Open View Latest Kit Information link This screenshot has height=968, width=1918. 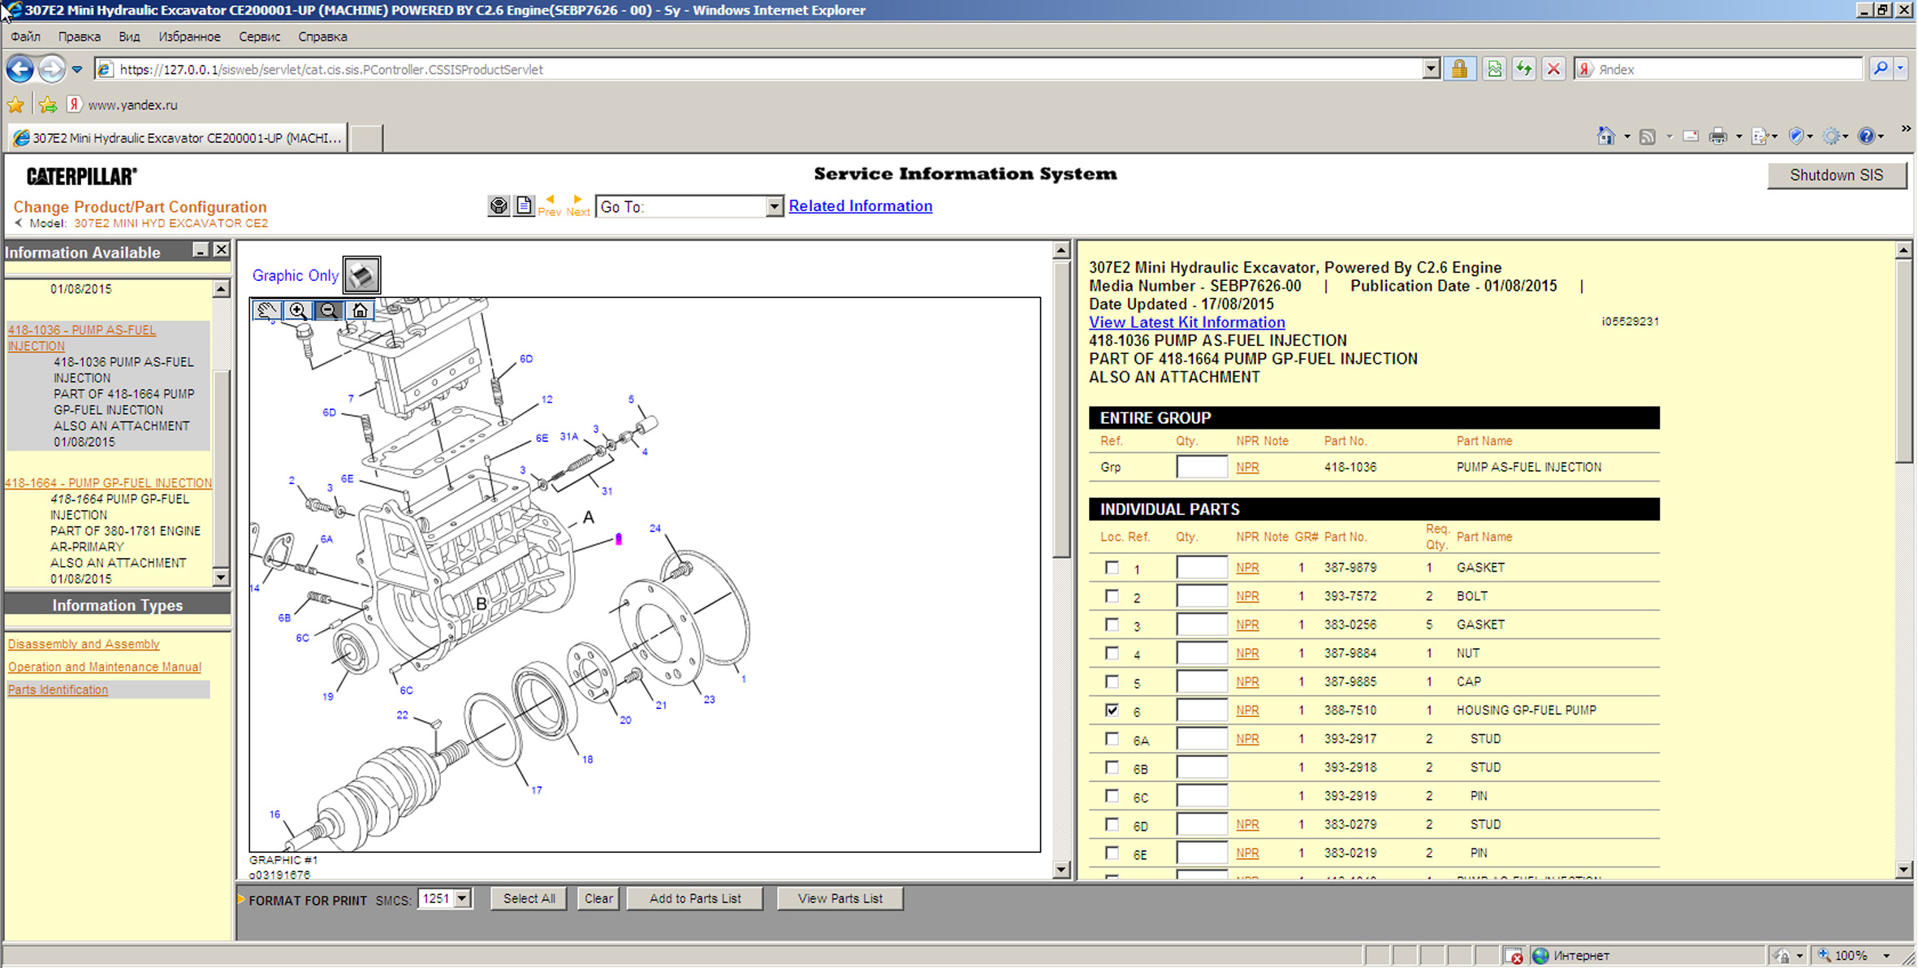(1186, 322)
